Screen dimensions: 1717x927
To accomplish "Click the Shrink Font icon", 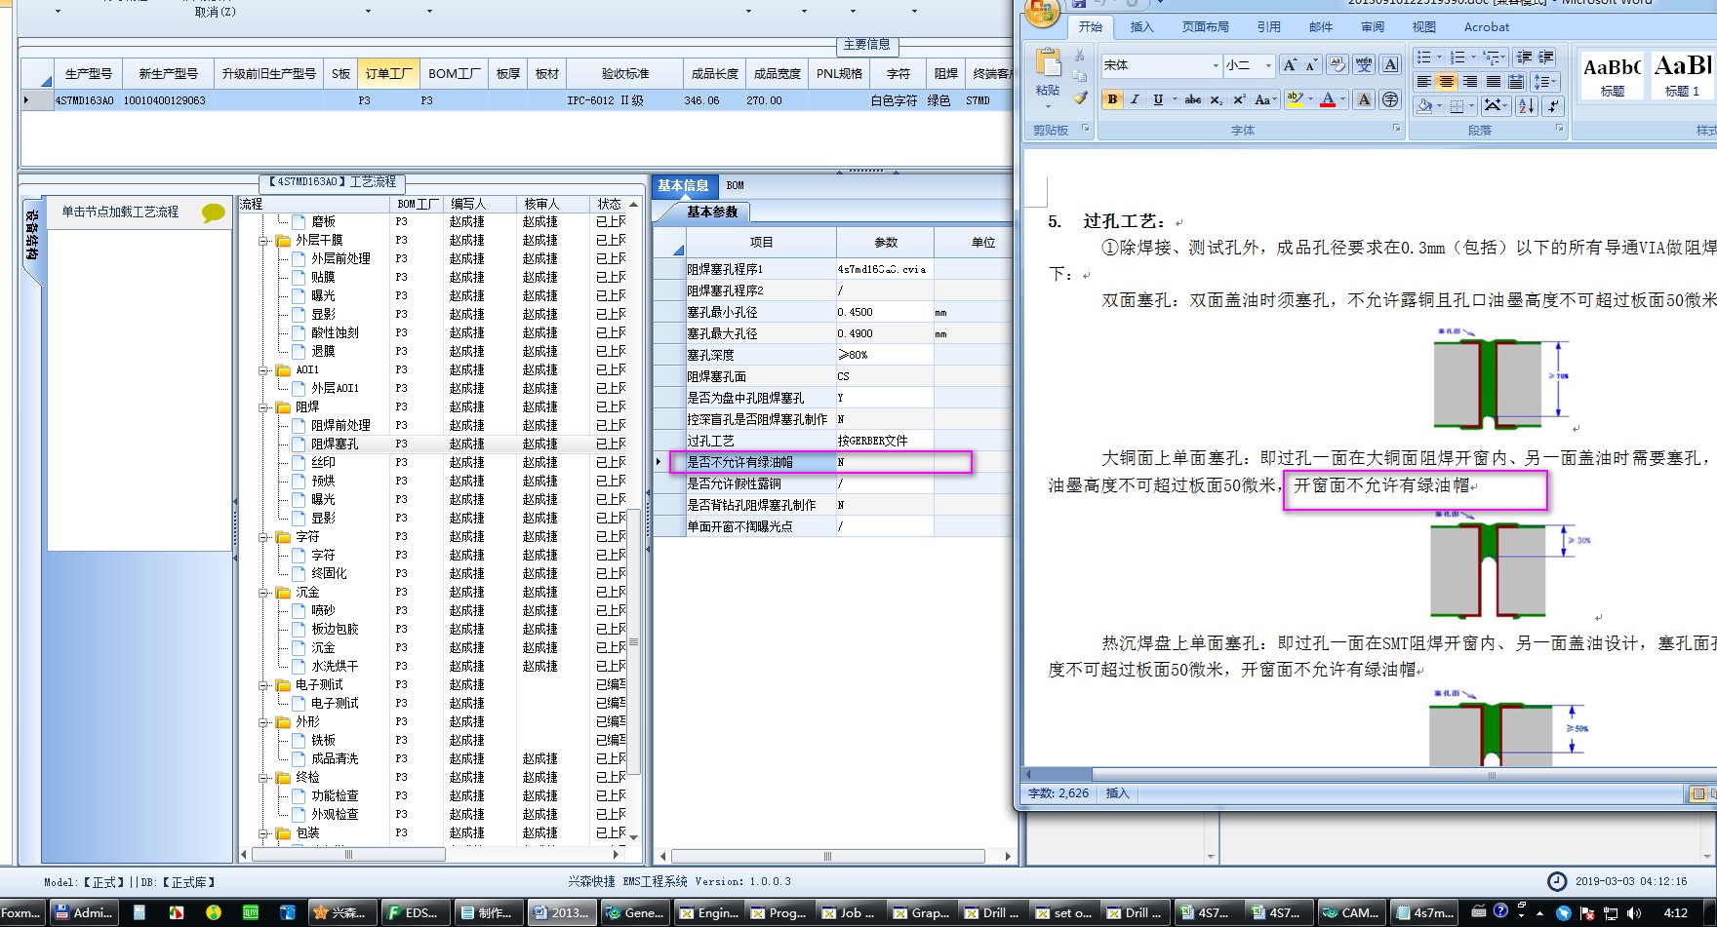I will [x=1311, y=65].
